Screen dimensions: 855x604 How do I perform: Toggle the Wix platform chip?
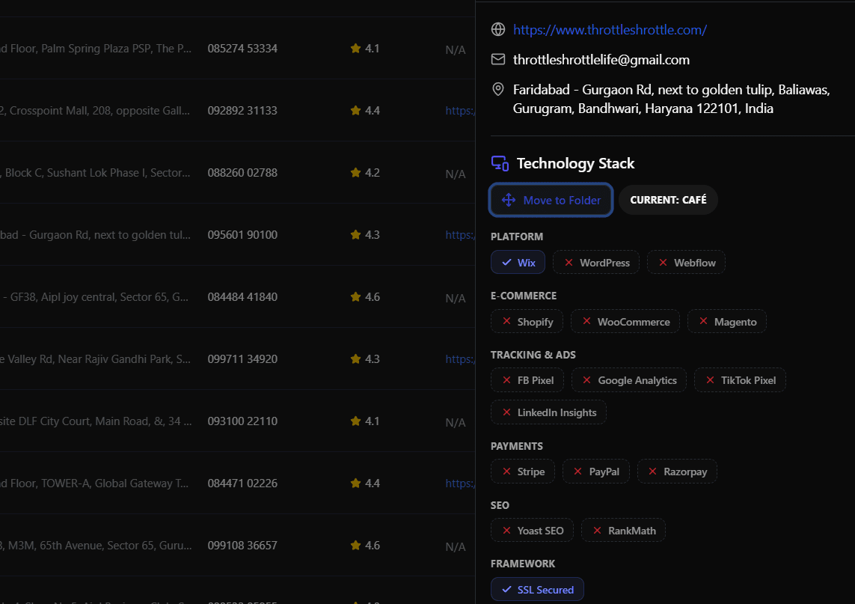(518, 263)
